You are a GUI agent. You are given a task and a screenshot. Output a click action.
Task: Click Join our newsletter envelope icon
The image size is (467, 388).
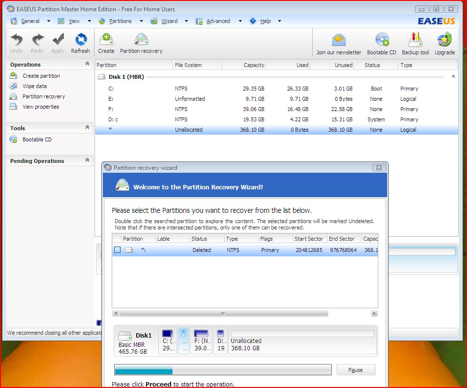pos(339,40)
